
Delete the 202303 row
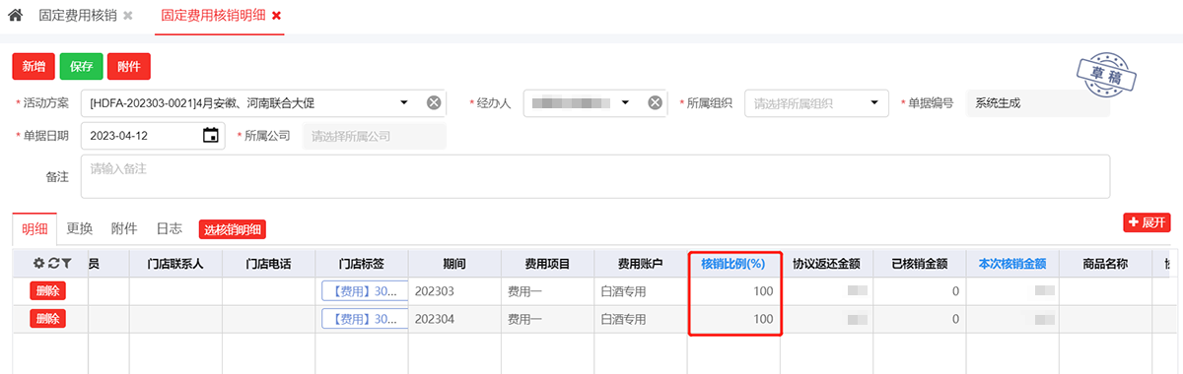(x=47, y=291)
